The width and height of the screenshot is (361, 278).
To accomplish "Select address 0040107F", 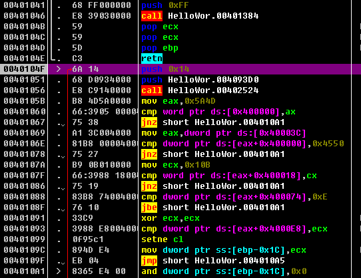I will 24,176.
